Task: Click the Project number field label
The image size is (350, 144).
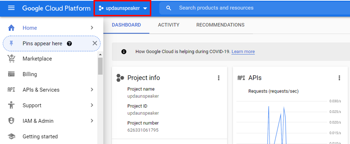Action: (x=143, y=123)
